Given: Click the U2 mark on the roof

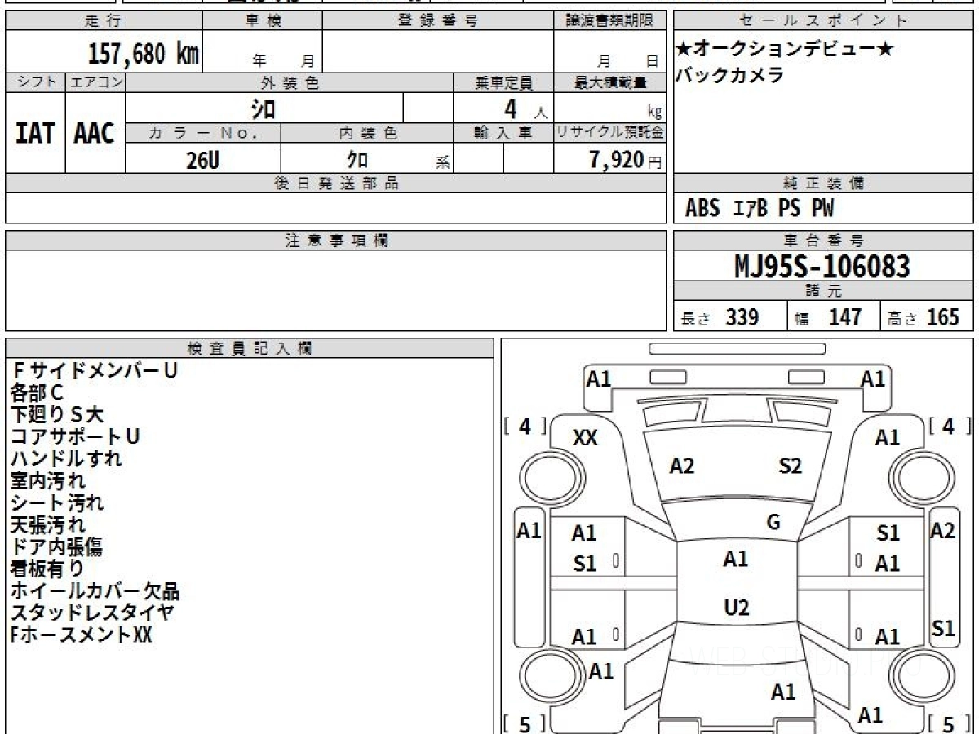Looking at the screenshot, I should [x=737, y=608].
